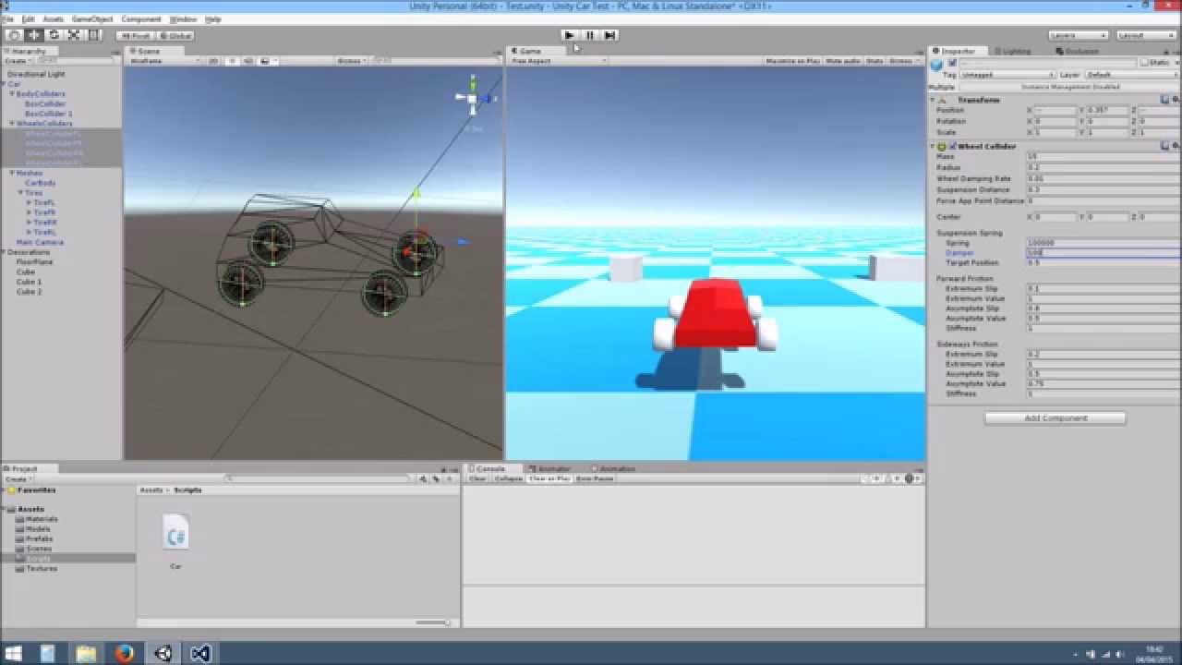The height and width of the screenshot is (665, 1182).
Task: Expand the TireFL tree item
Action: pyautogui.click(x=30, y=202)
